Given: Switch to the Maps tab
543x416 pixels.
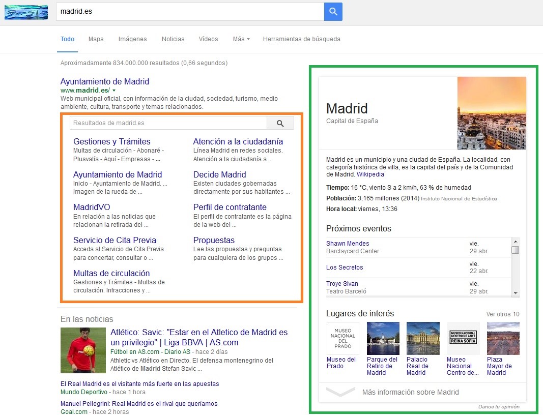Looking at the screenshot, I should 96,39.
